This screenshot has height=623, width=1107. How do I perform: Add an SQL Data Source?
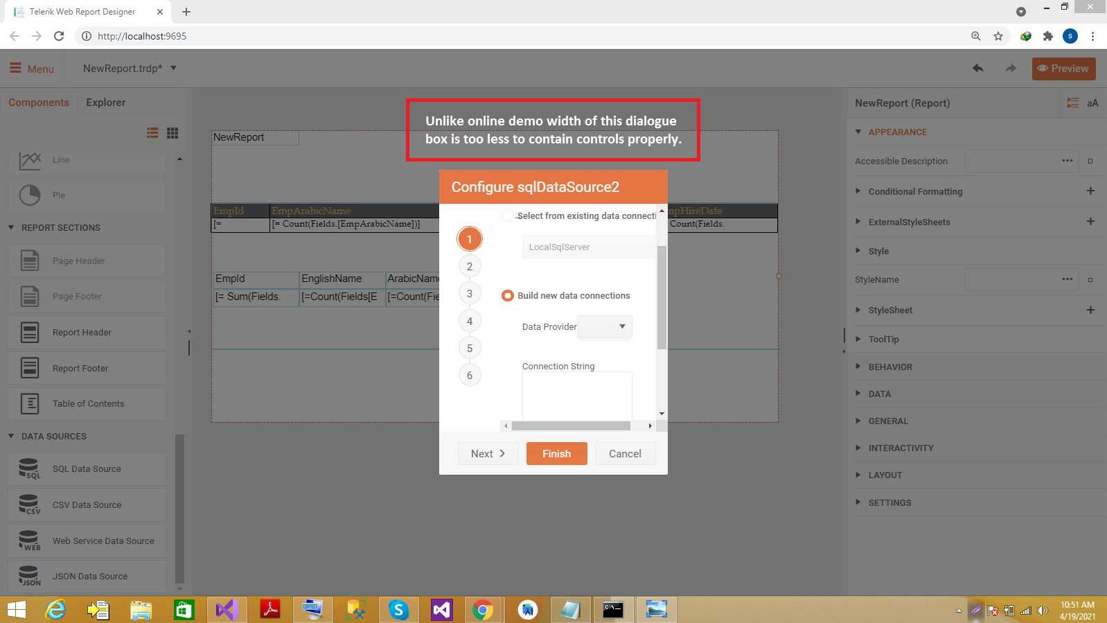(87, 469)
